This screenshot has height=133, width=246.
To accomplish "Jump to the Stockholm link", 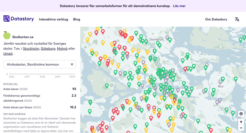I will [31, 49].
